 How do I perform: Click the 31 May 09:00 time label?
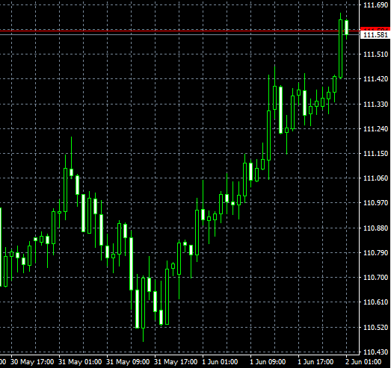(128, 362)
